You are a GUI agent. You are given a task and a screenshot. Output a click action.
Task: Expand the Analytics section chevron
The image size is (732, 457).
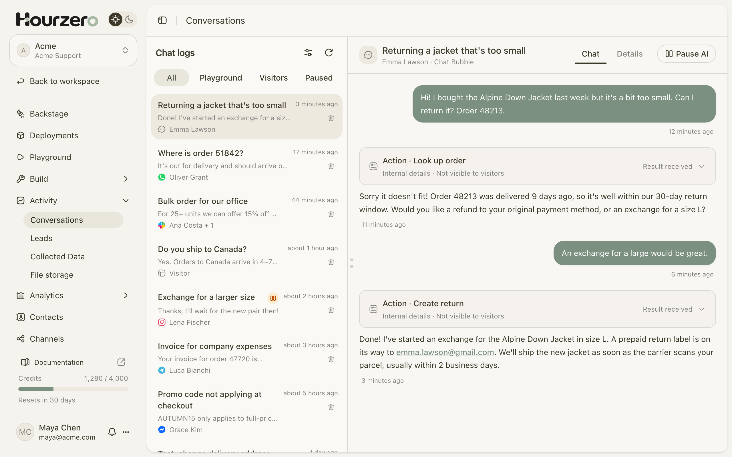coord(126,295)
